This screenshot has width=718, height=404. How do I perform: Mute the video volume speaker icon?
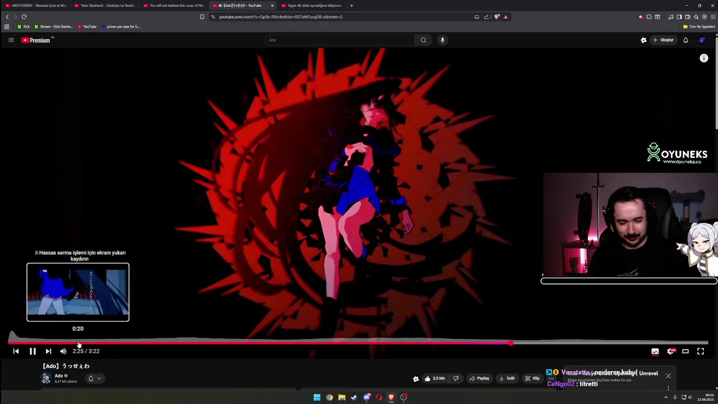(63, 351)
